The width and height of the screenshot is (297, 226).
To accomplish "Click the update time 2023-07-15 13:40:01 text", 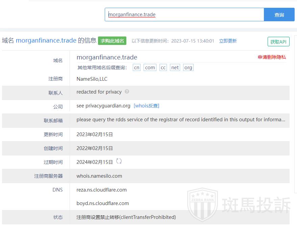I will point(193,41).
